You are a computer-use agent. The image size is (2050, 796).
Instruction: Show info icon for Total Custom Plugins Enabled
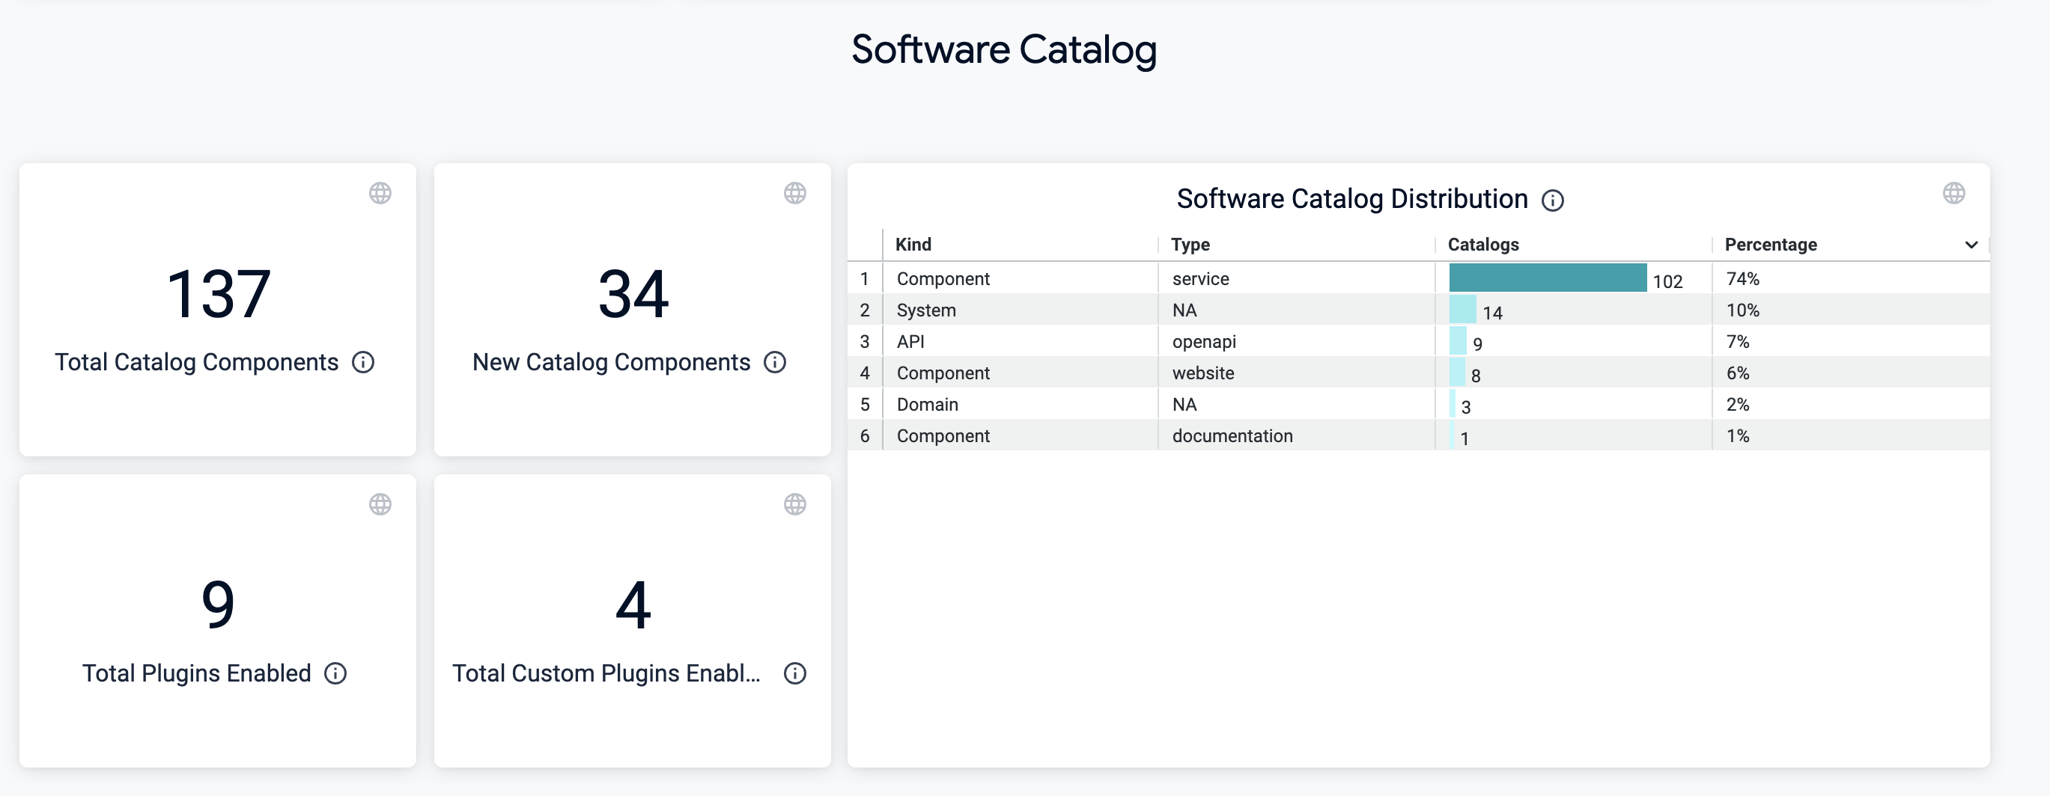[794, 673]
